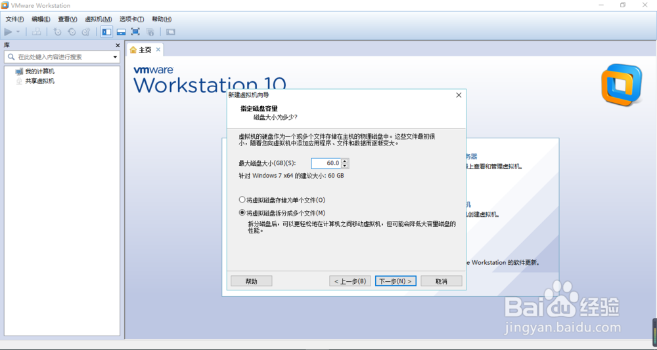This screenshot has height=350, width=657.
Task: Click the VMware Workstation logo icon at right
Action: pyautogui.click(x=622, y=85)
